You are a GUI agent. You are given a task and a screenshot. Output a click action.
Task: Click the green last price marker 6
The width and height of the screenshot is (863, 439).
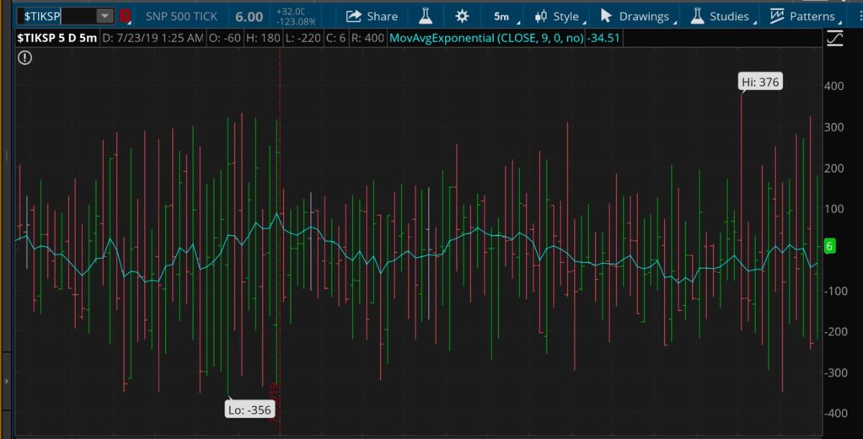tap(830, 246)
